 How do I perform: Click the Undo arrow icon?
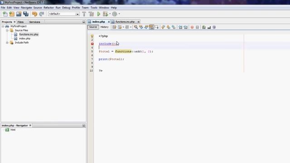click(34, 14)
